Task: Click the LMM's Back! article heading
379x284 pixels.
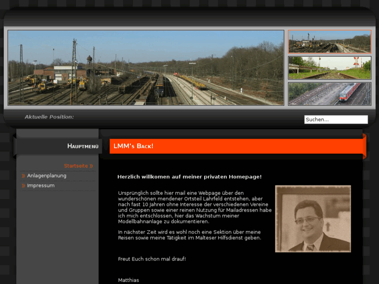Action: coord(133,146)
